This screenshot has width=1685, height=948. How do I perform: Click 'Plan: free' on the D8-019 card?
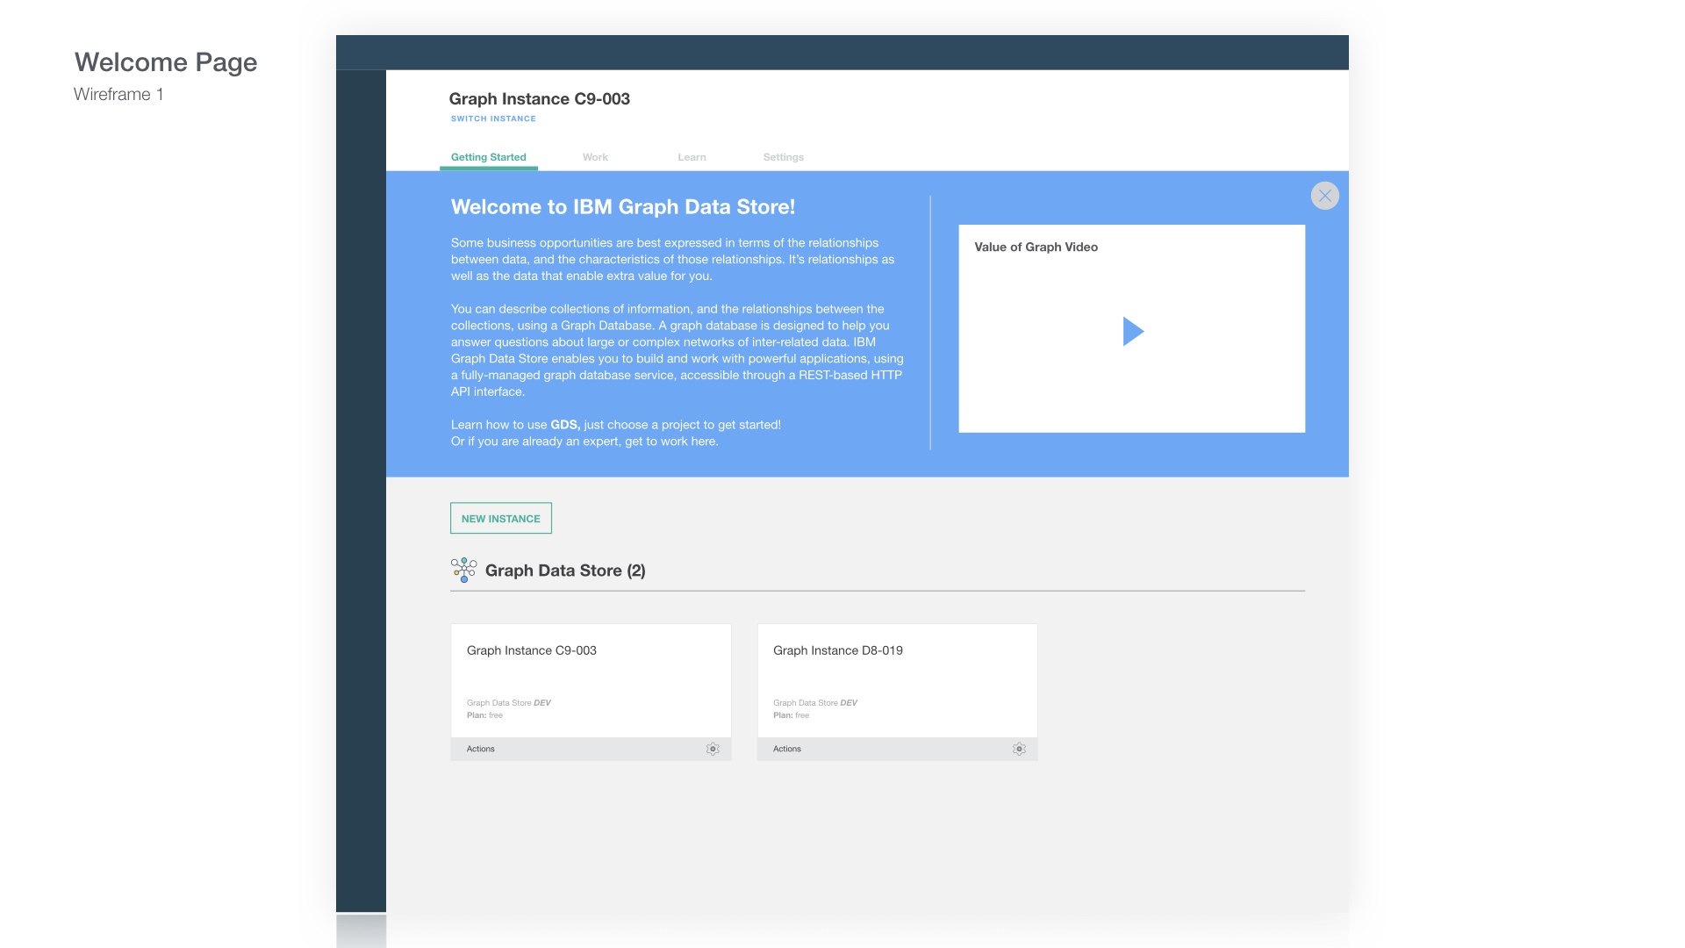click(x=791, y=715)
